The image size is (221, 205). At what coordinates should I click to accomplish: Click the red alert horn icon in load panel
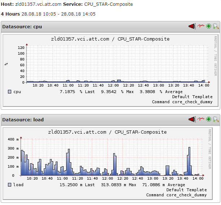click(192, 120)
